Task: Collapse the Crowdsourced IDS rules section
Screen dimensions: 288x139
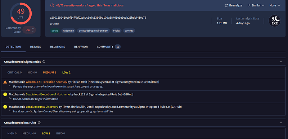Action: coord(281,122)
